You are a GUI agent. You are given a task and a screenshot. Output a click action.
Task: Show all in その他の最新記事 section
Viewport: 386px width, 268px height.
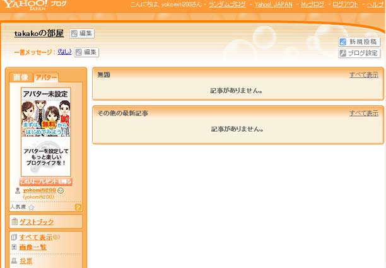[x=365, y=113]
